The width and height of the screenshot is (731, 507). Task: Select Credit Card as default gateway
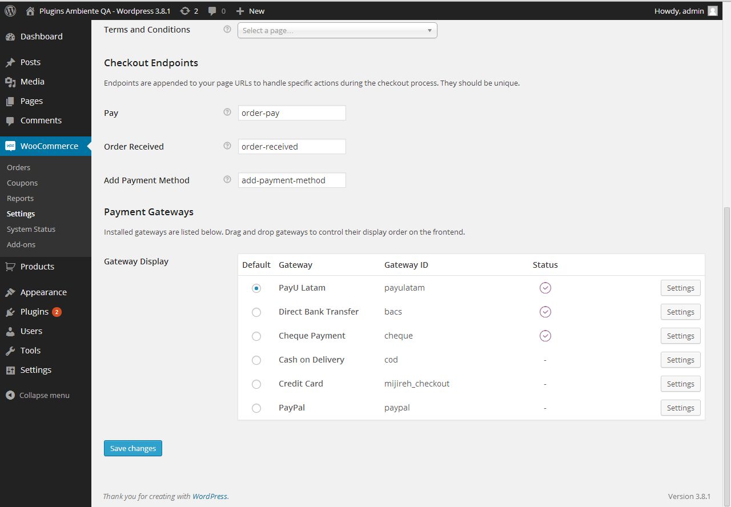(256, 384)
